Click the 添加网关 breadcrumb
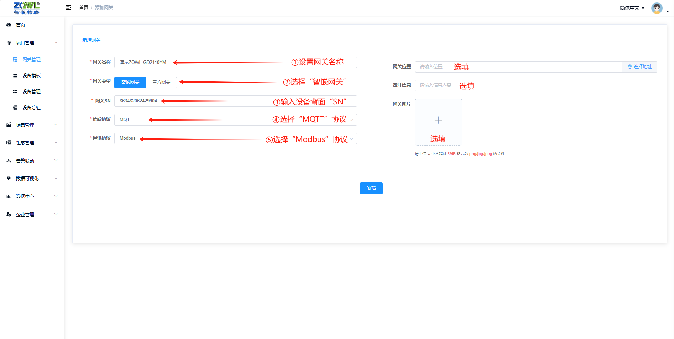Image resolution: width=674 pixels, height=339 pixels. point(104,7)
